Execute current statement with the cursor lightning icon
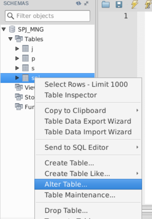 tap(148, 4)
